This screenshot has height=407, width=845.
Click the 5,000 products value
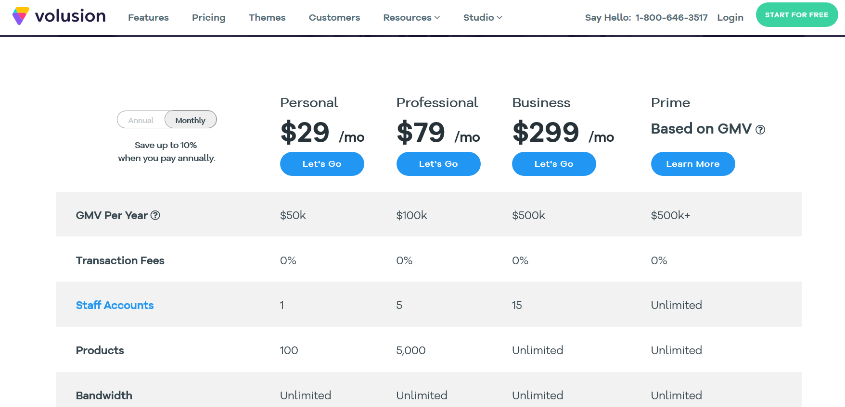pos(411,350)
